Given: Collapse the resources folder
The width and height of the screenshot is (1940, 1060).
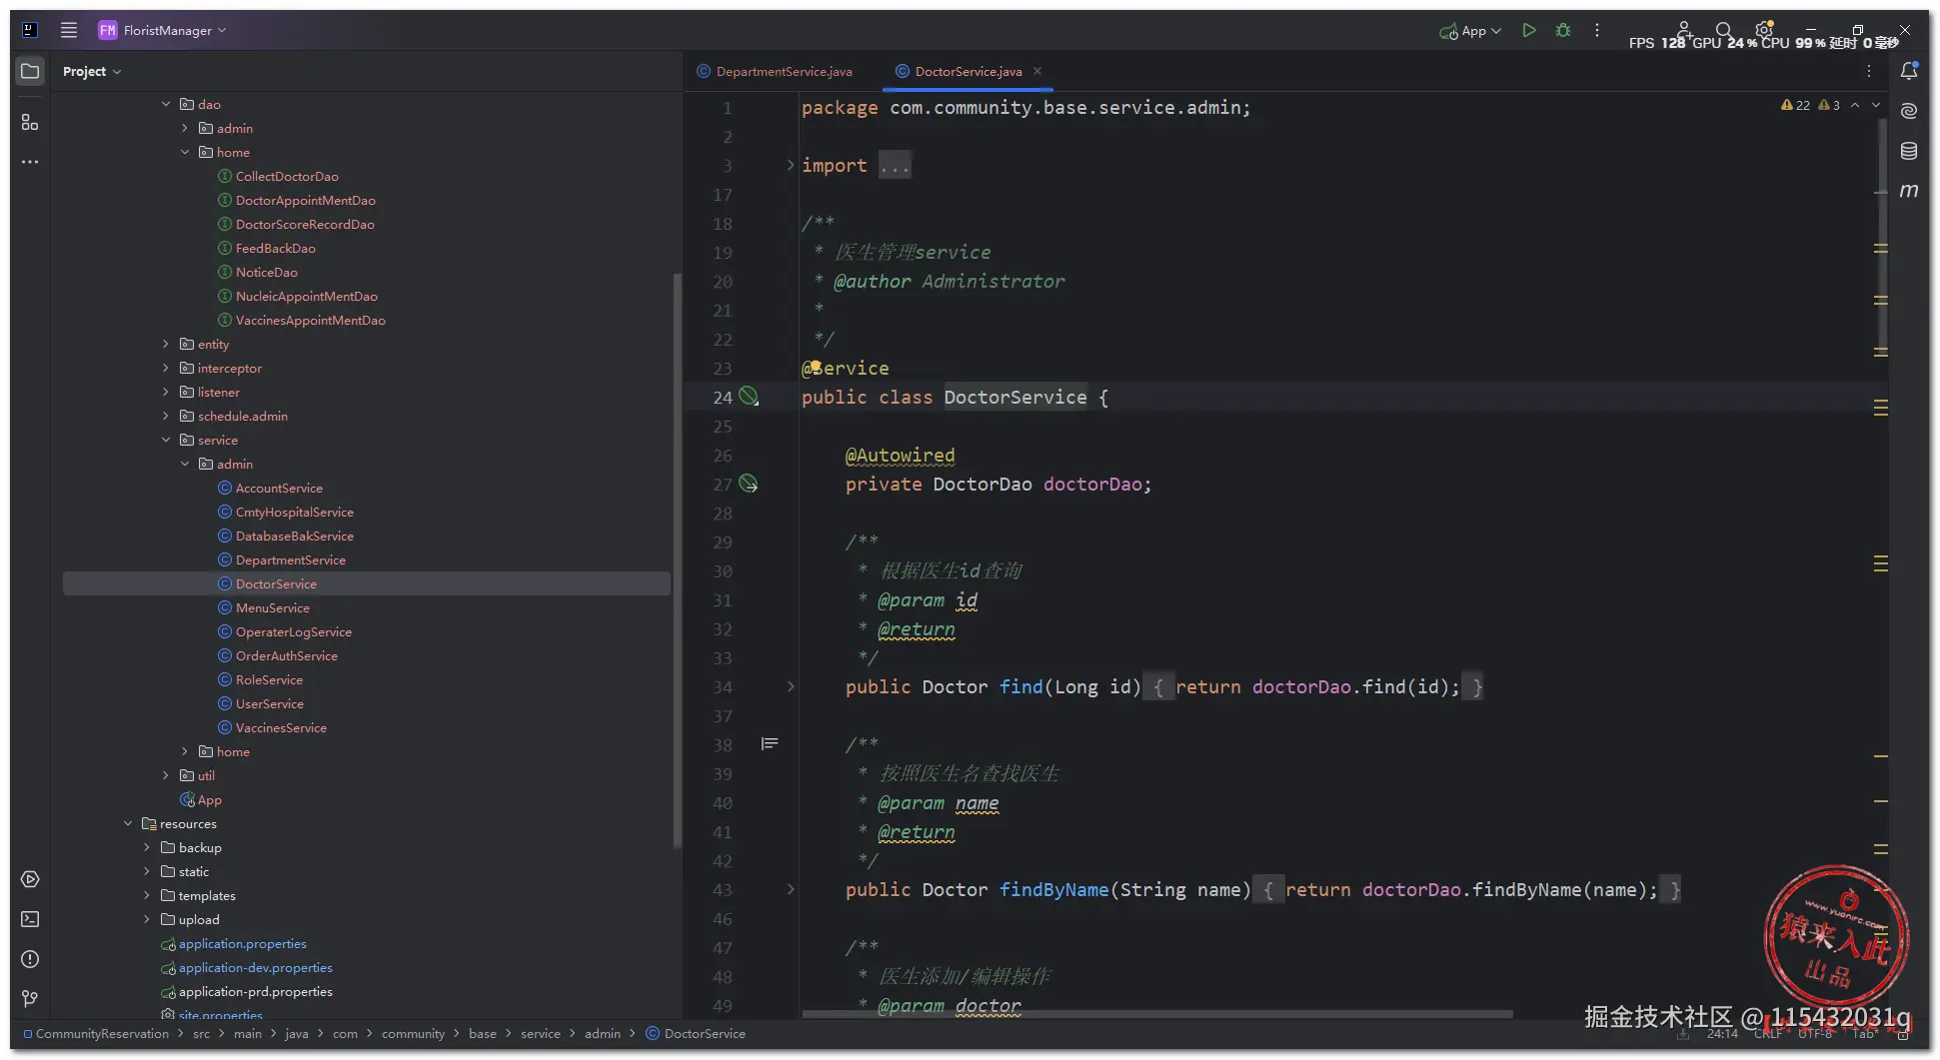Looking at the screenshot, I should pyautogui.click(x=128, y=823).
